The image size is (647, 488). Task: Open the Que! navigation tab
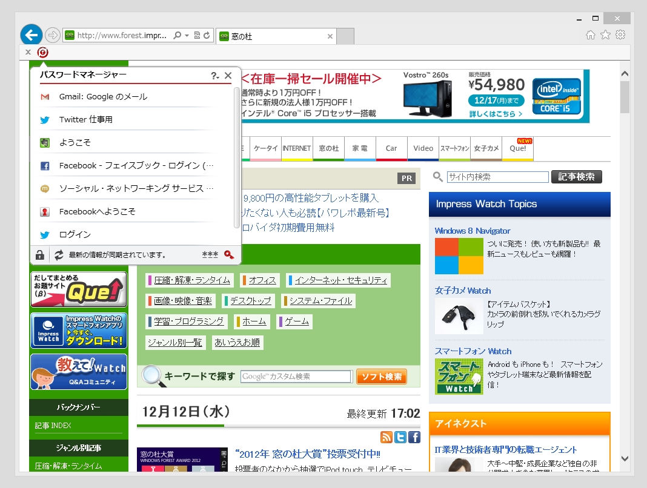tap(518, 148)
